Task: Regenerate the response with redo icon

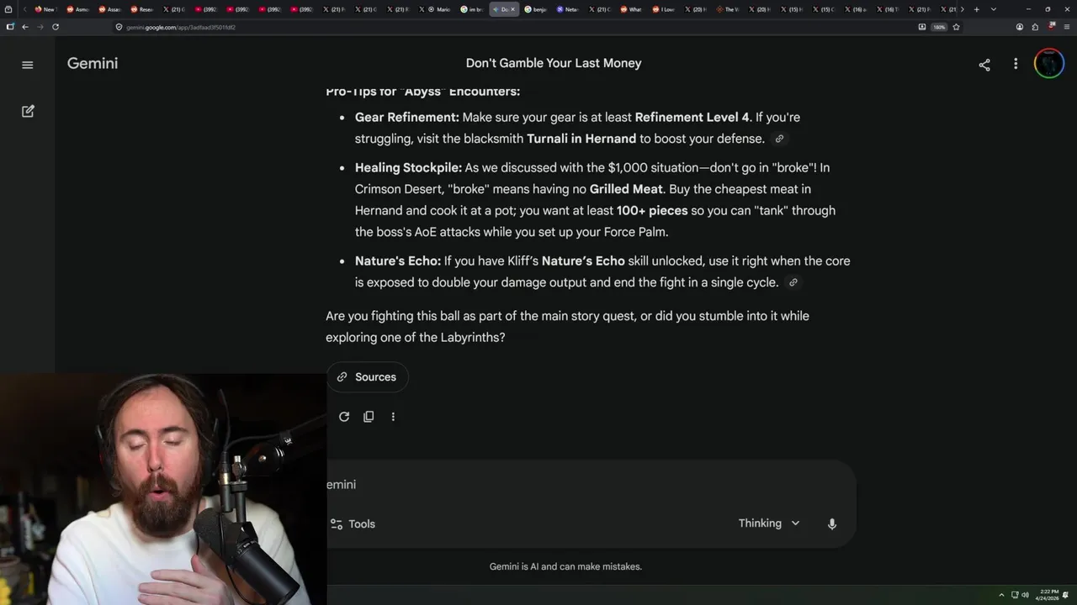Action: (344, 417)
